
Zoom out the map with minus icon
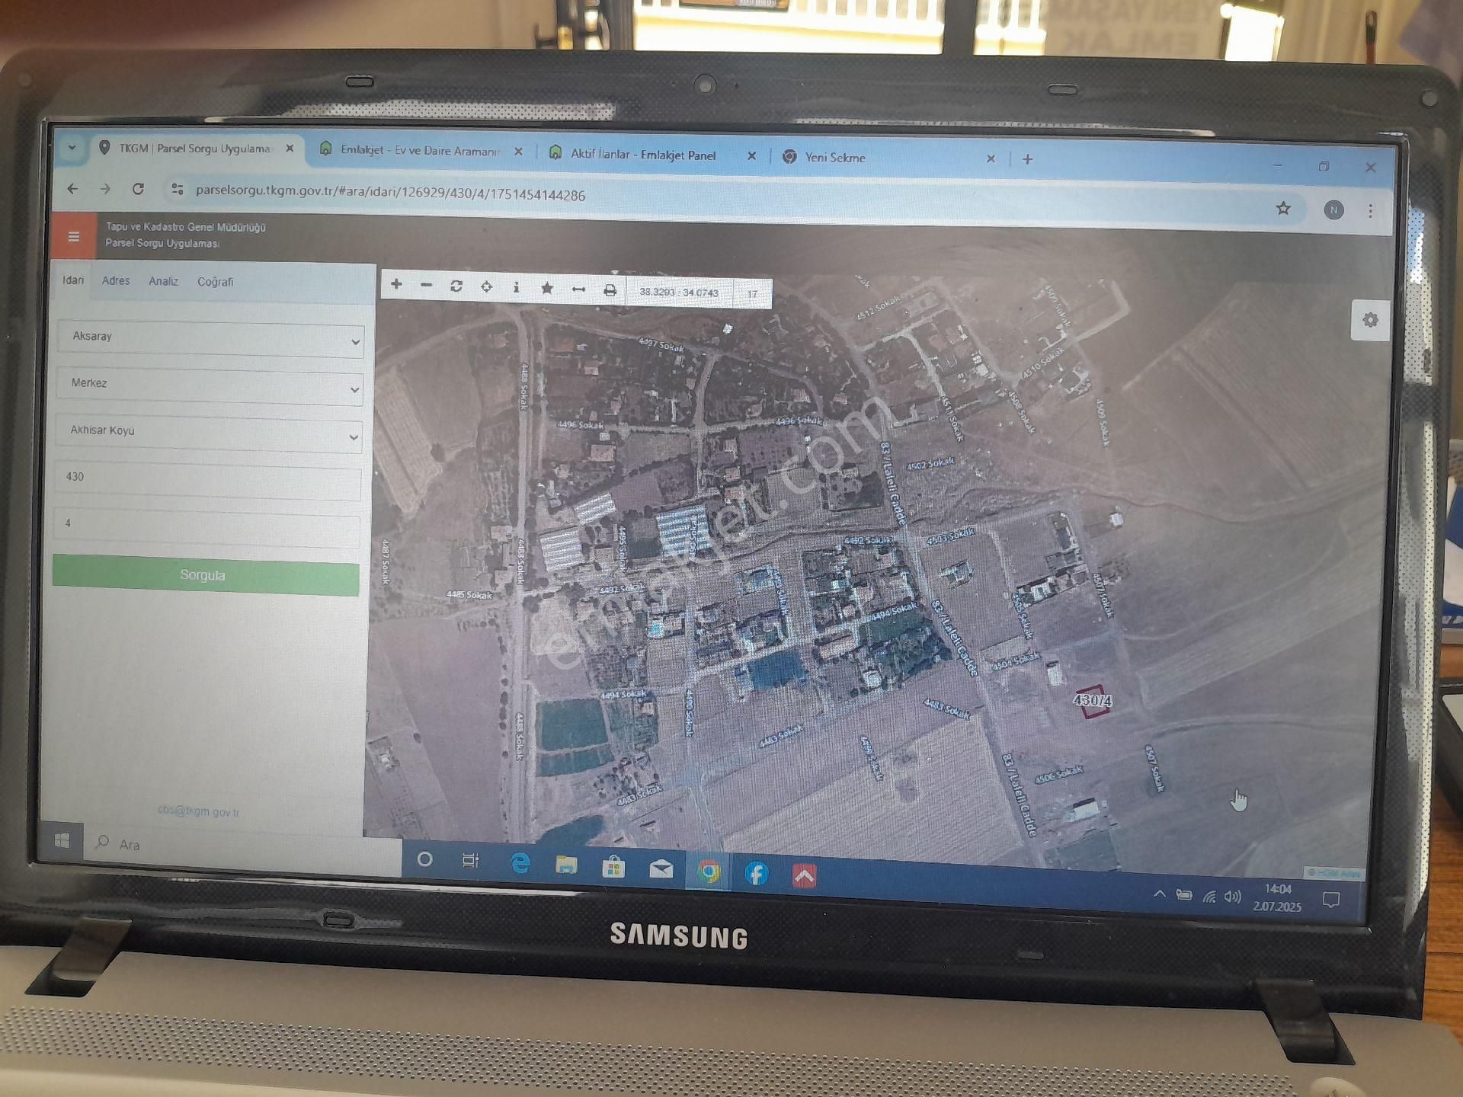426,285
